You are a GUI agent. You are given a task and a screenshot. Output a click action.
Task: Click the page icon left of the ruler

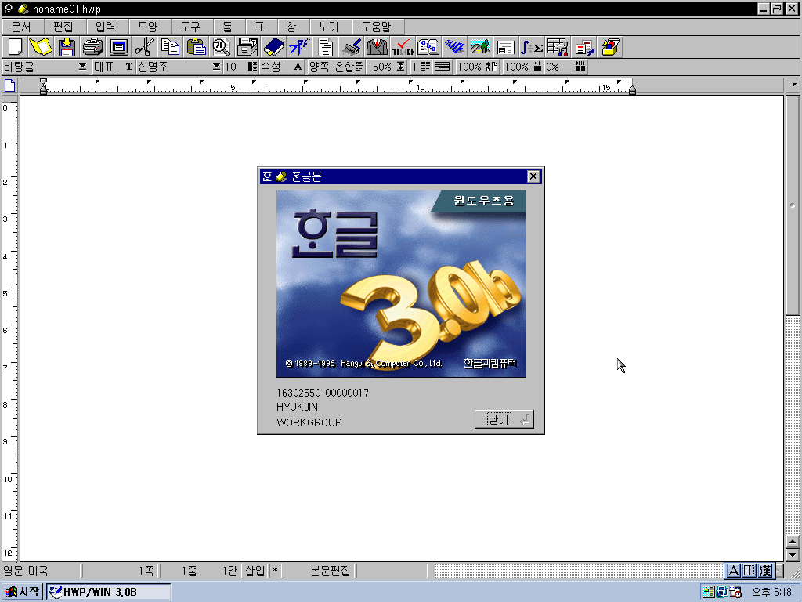click(9, 85)
